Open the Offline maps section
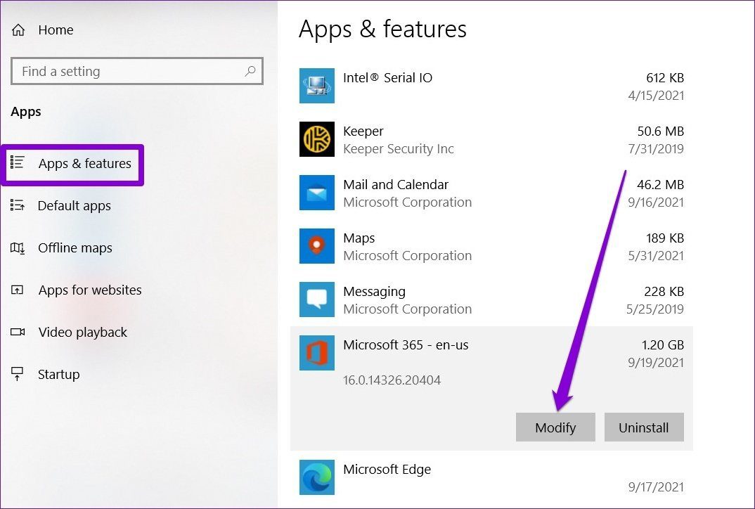 [75, 248]
